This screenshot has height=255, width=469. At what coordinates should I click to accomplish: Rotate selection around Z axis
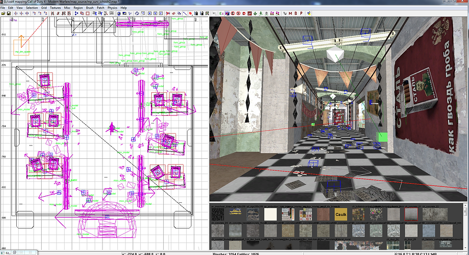[x=45, y=13]
